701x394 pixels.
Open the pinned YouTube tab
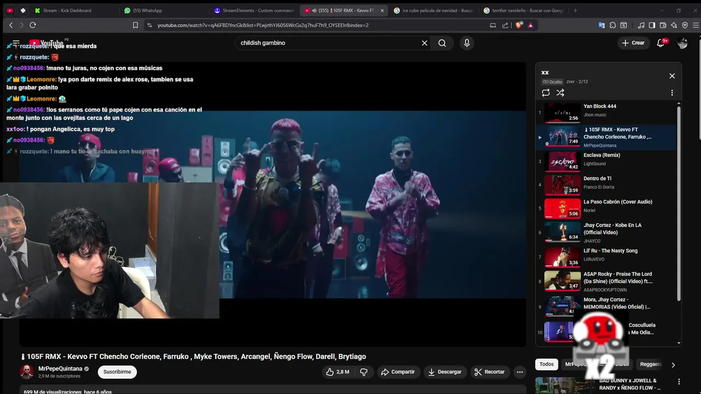tap(10, 10)
